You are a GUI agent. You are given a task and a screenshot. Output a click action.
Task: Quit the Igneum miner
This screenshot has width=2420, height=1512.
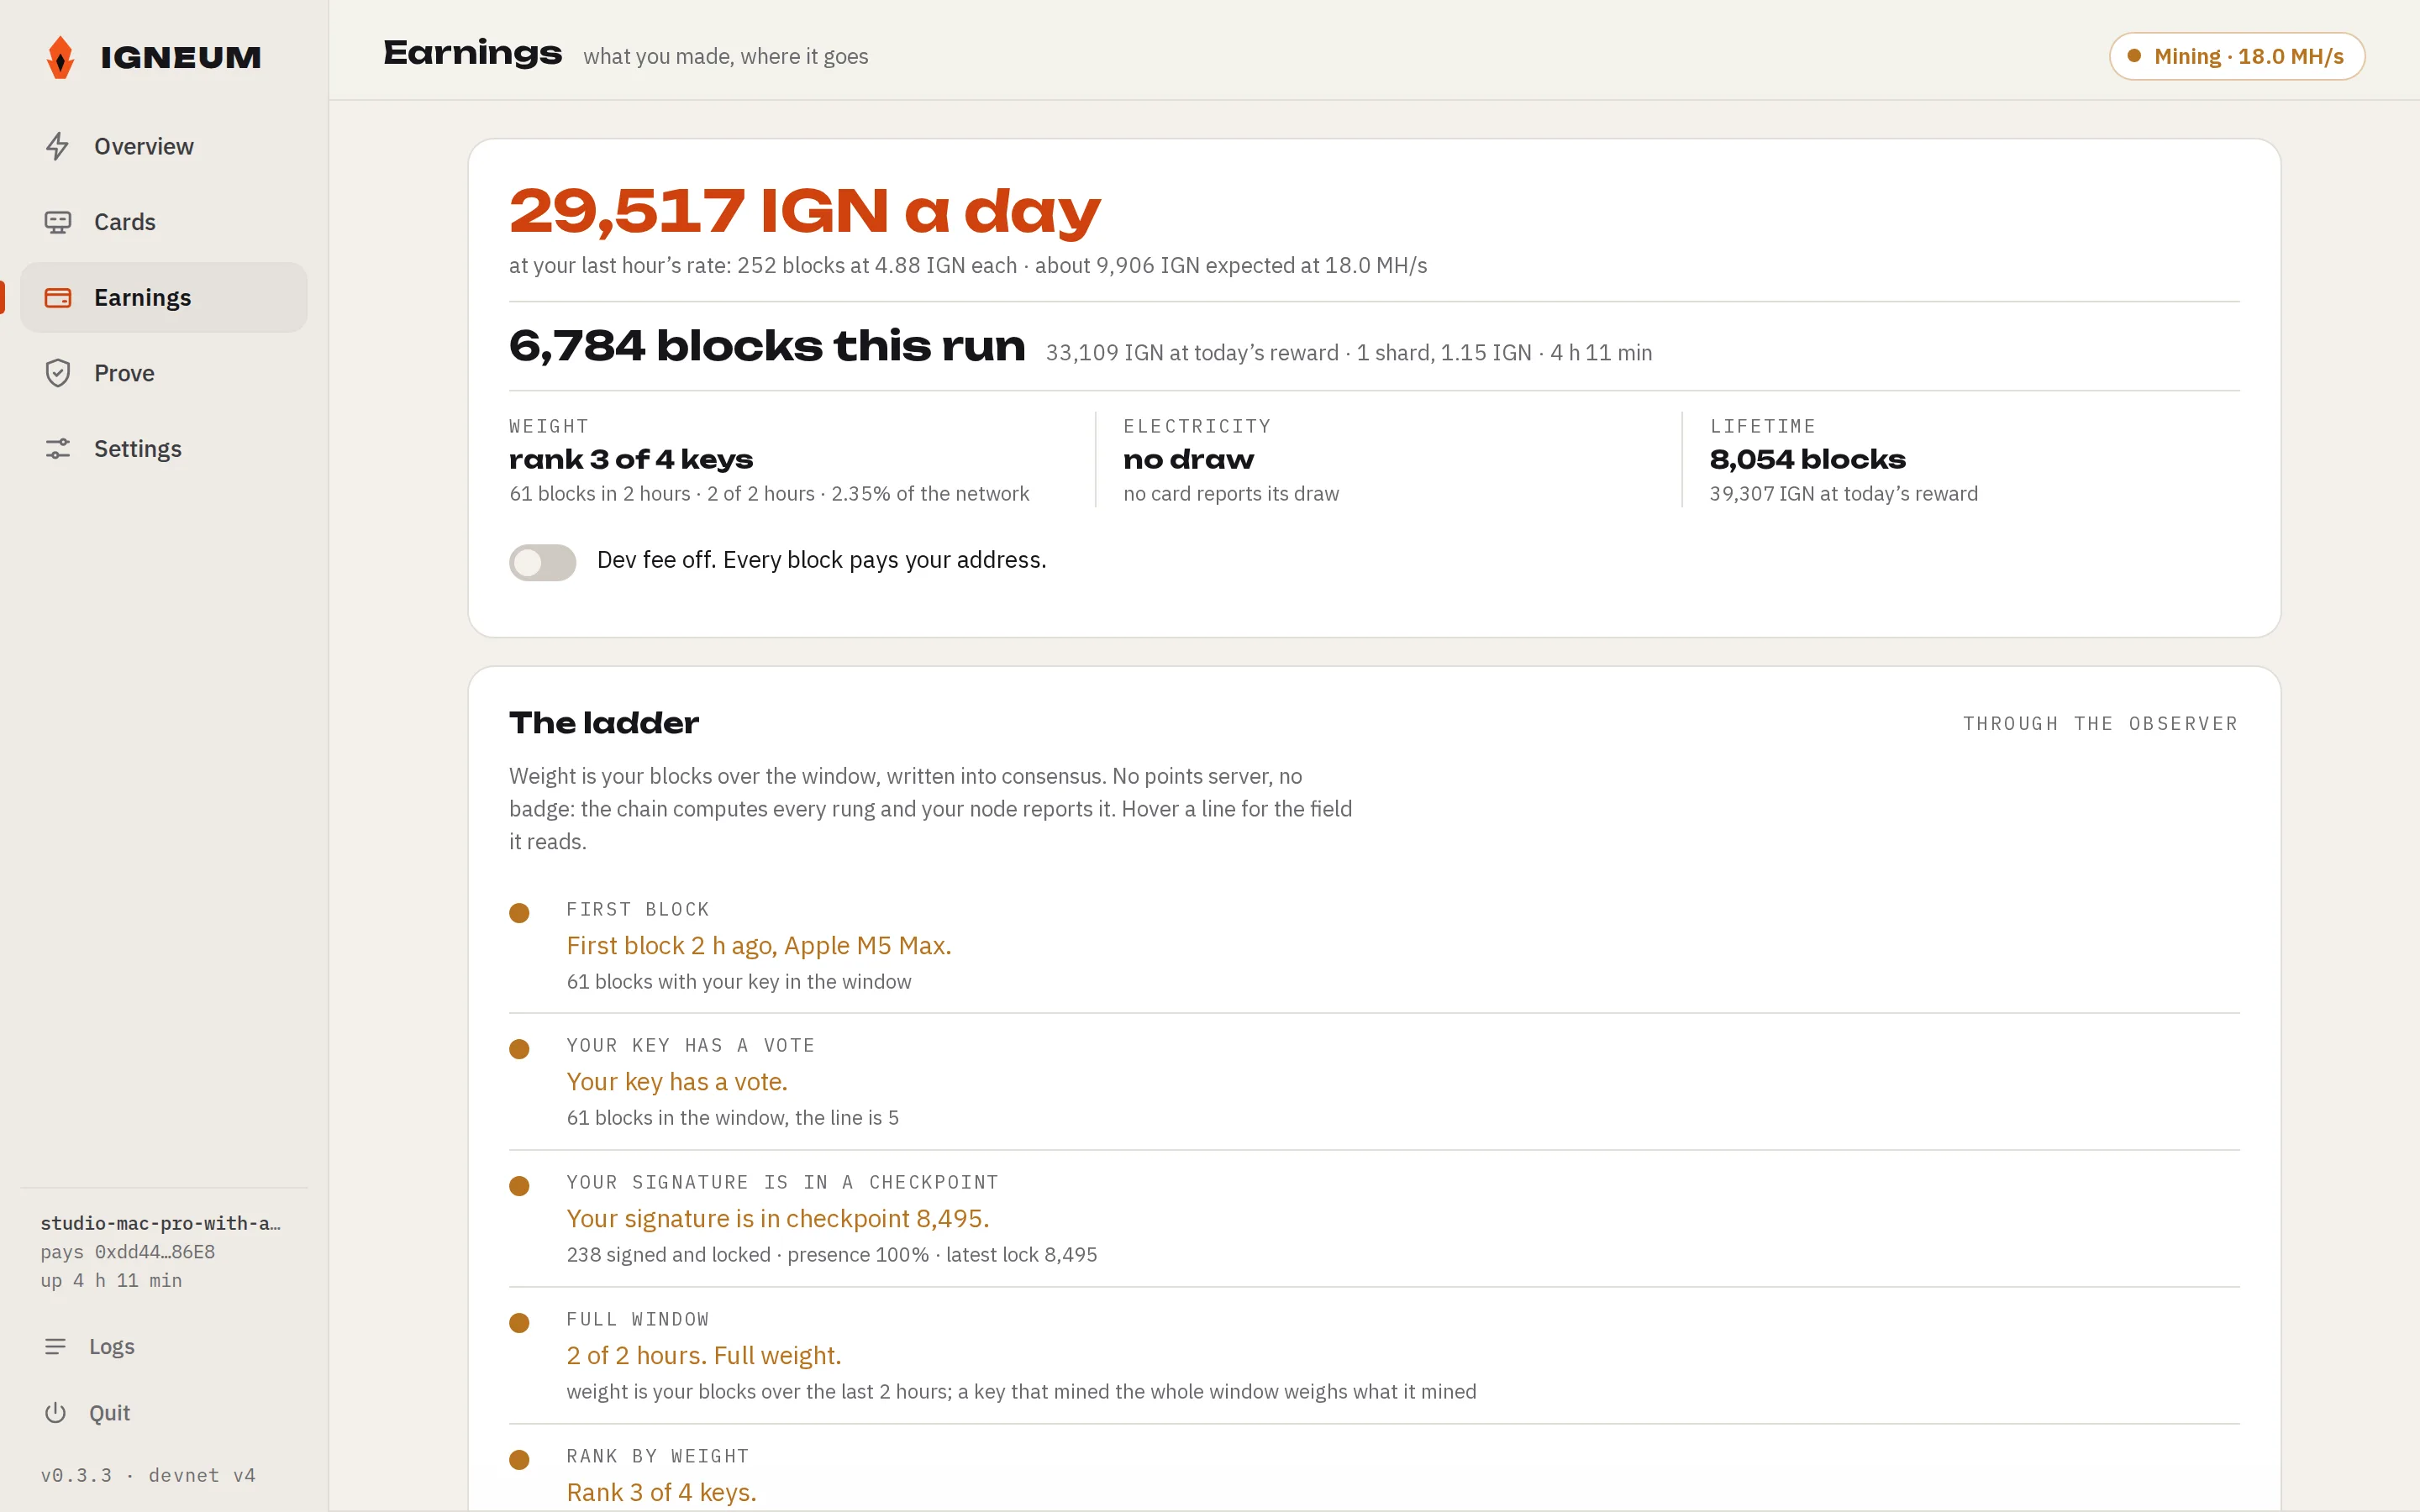tap(164, 1413)
